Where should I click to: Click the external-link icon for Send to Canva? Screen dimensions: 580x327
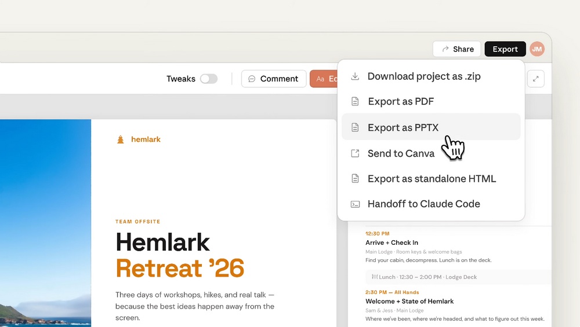(x=356, y=153)
